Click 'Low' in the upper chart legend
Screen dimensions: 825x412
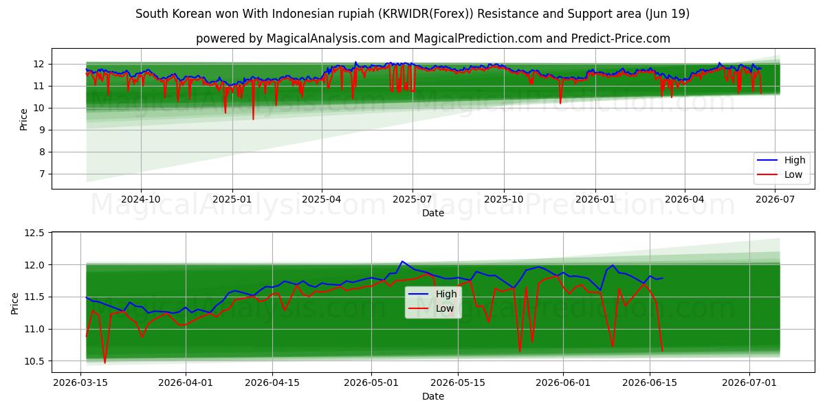click(793, 175)
